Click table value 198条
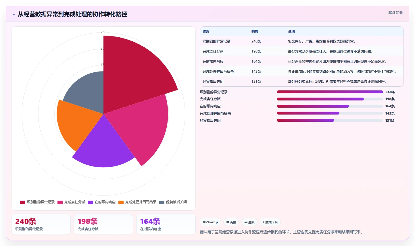 (x=256, y=51)
